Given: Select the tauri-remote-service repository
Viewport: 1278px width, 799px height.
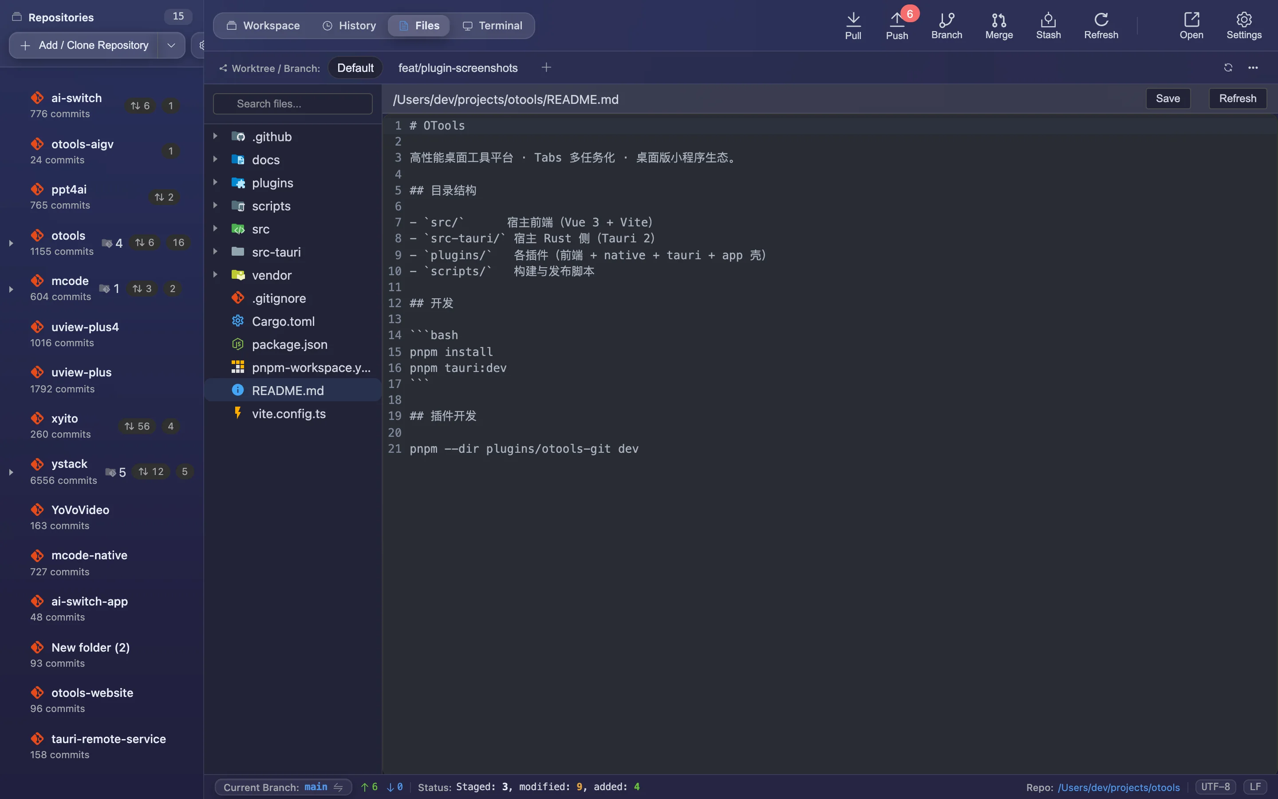Looking at the screenshot, I should [x=101, y=746].
